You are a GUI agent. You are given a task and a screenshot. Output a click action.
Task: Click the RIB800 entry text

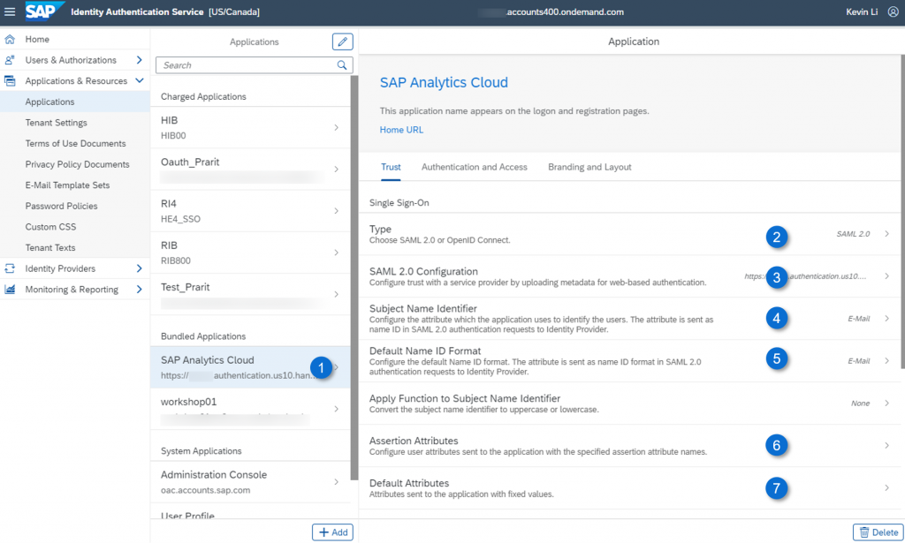tap(176, 260)
